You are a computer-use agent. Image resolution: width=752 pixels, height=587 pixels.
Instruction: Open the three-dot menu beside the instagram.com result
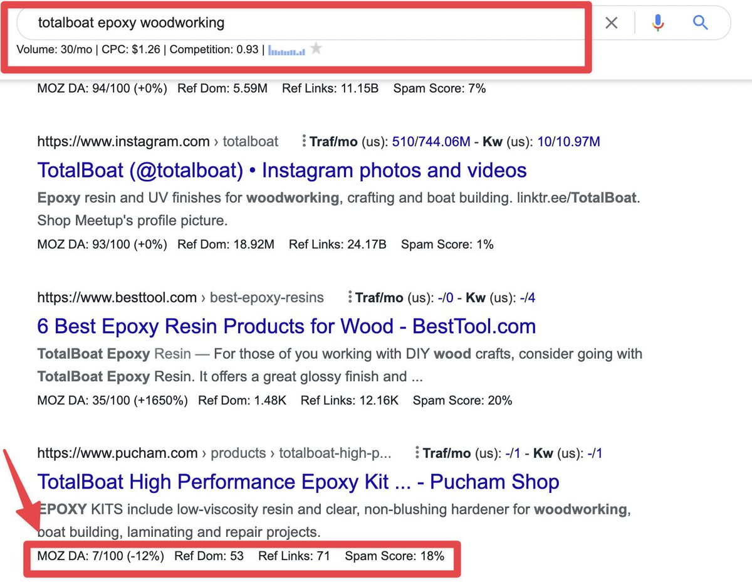click(x=304, y=141)
